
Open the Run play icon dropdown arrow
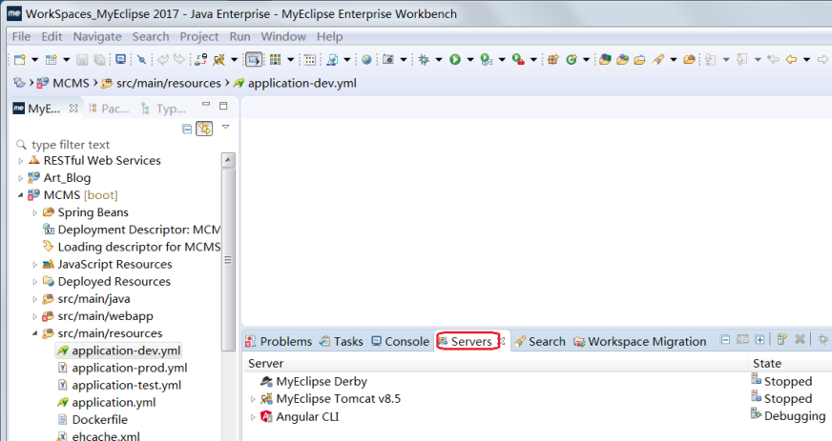point(470,60)
